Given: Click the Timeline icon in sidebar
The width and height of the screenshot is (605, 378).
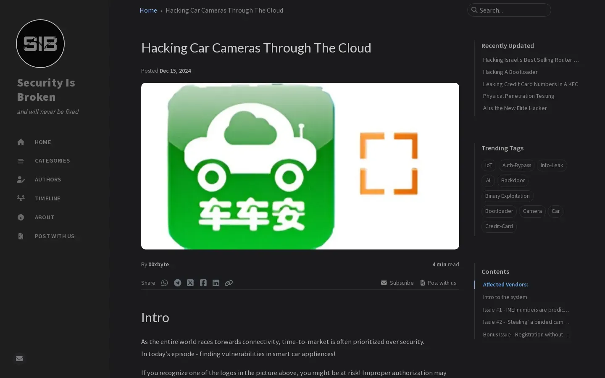Looking at the screenshot, I should click(x=21, y=198).
